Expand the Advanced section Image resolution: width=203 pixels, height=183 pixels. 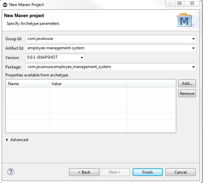point(7,140)
